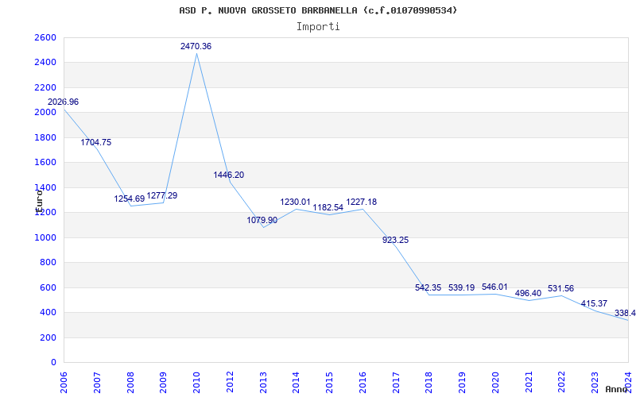636x397 pixels.
Task: Click the x-axis year label 2014
Action: [x=296, y=382]
